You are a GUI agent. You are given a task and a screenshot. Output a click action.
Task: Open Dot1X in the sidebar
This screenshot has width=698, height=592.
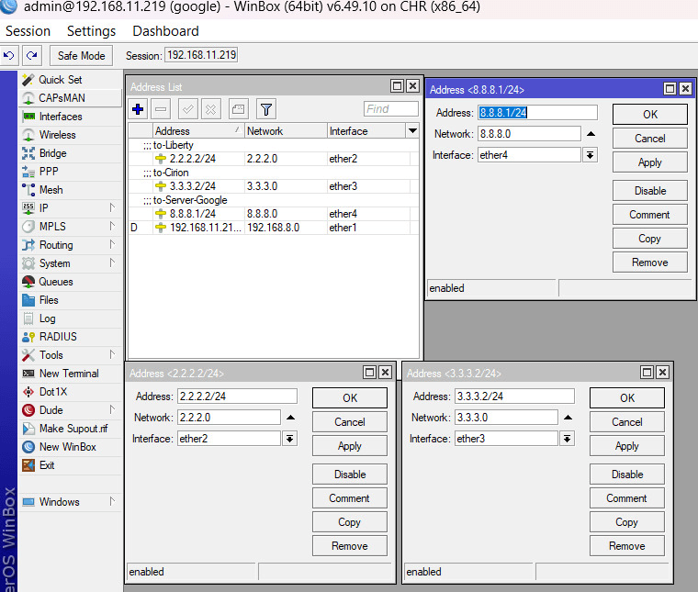(x=71, y=392)
